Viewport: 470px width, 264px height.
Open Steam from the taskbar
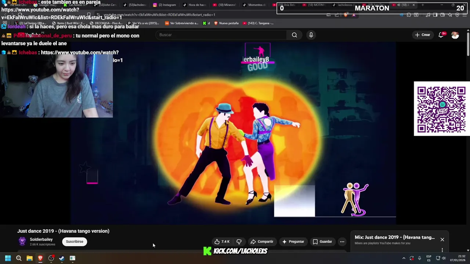[x=62, y=258]
